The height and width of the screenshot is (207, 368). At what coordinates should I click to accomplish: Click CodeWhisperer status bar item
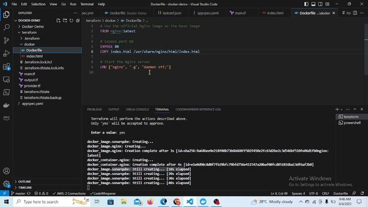pos(103,193)
